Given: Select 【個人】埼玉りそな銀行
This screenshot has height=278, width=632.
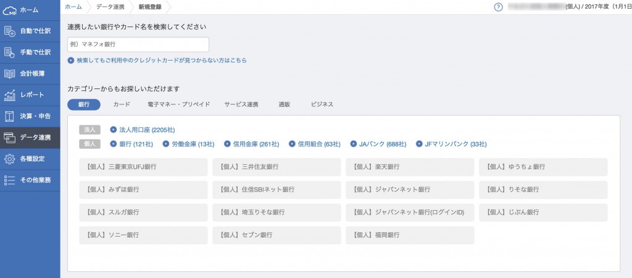Looking at the screenshot, I should point(276,213).
